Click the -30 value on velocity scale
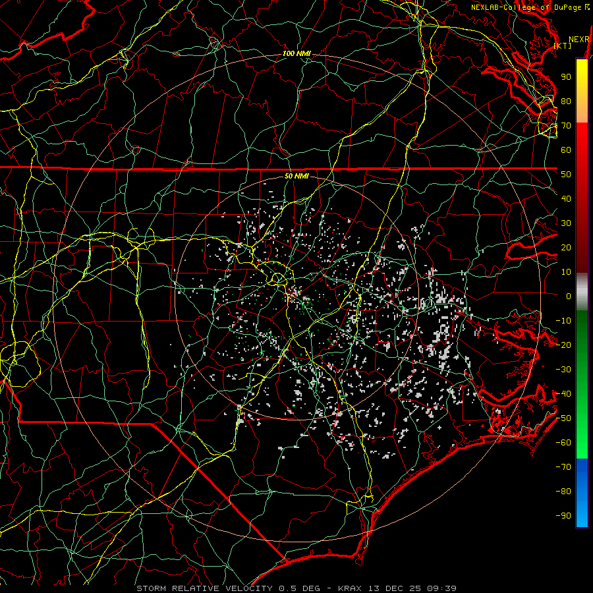593x593 pixels. click(563, 370)
